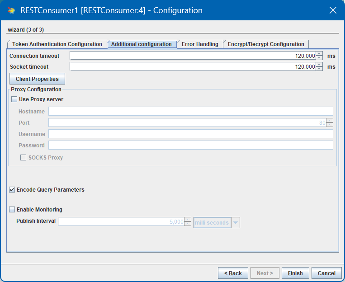
Task: Click inside the Socket timeout field
Action: coord(193,66)
